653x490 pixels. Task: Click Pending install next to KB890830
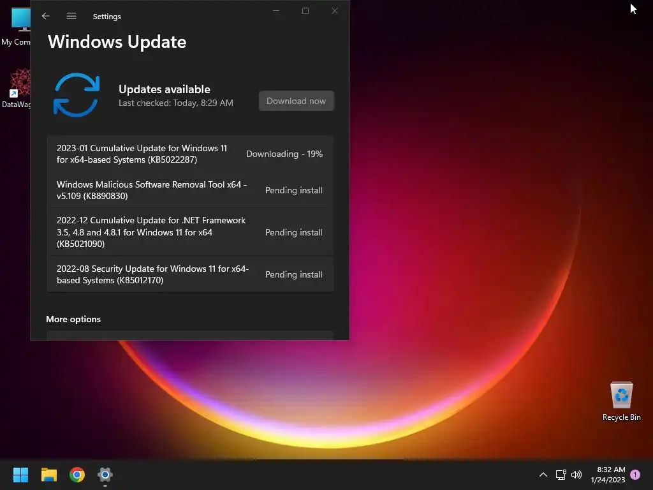[294, 190]
